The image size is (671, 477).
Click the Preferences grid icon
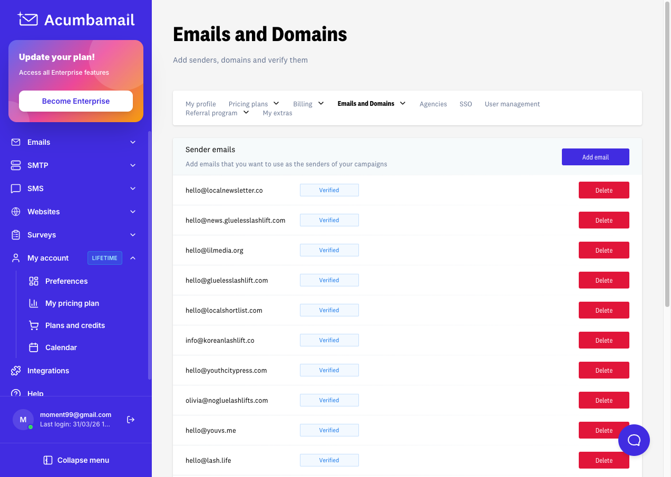(34, 281)
